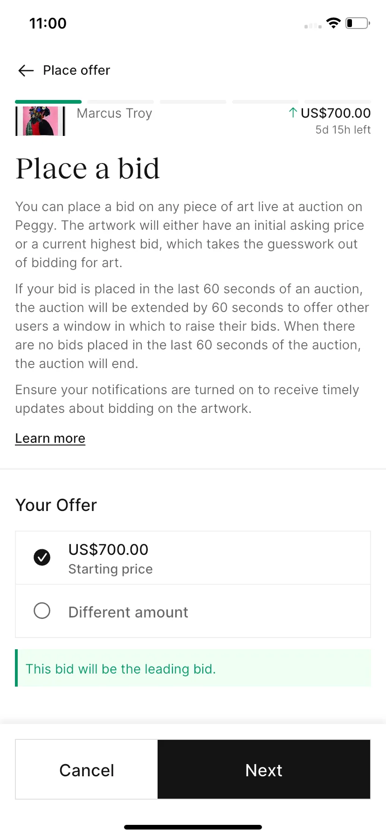The width and height of the screenshot is (386, 837).
Task: Tap the Wi-Fi status icon
Action: coord(333,23)
